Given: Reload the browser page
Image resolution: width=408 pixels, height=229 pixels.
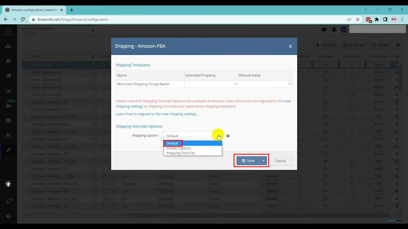Looking at the screenshot, I should (x=23, y=19).
